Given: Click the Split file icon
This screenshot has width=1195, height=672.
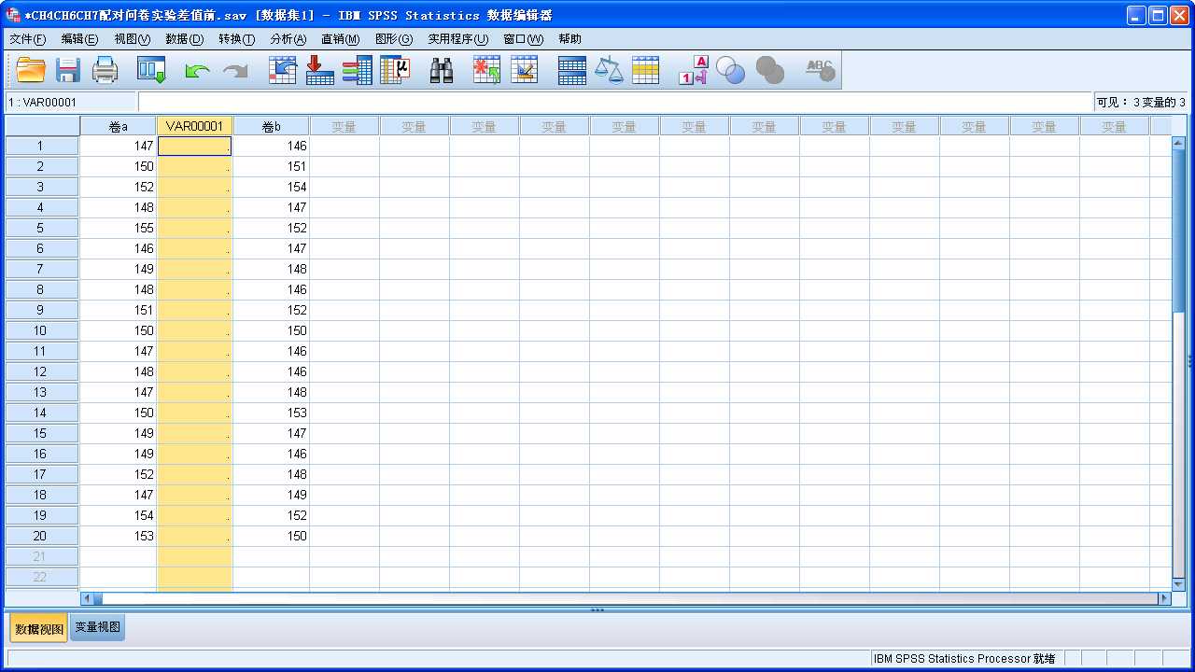Looking at the screenshot, I should click(x=571, y=70).
